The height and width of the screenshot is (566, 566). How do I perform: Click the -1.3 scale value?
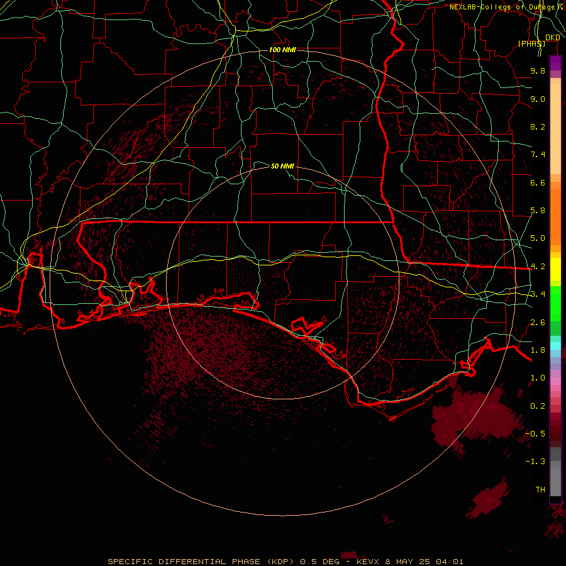pyautogui.click(x=535, y=462)
